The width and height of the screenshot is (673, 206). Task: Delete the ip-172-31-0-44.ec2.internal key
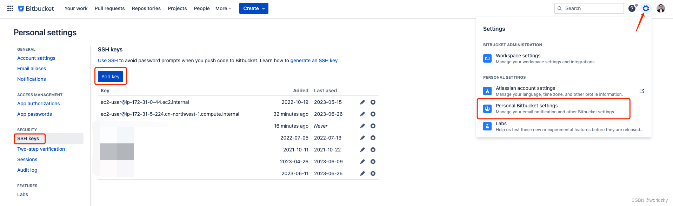(373, 102)
